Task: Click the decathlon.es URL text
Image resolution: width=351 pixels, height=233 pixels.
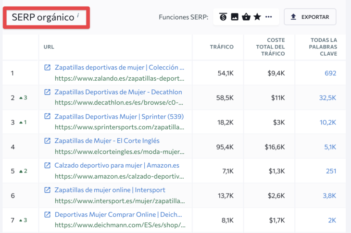Action: click(x=119, y=102)
